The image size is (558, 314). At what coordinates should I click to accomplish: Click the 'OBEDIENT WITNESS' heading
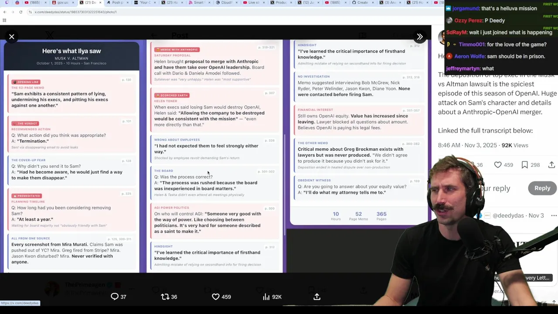314,181
